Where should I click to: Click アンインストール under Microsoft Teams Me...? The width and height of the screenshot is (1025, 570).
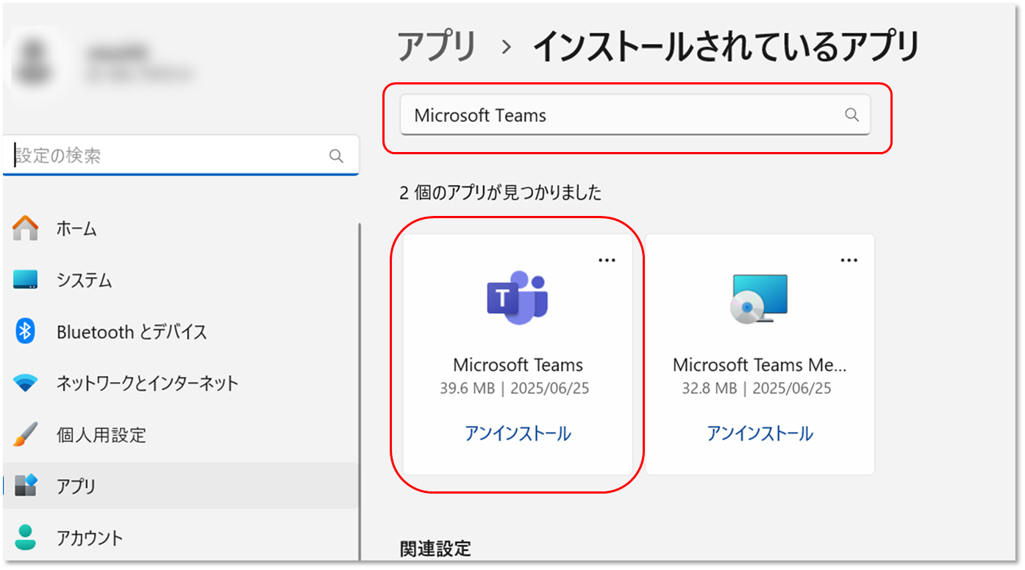point(760,433)
